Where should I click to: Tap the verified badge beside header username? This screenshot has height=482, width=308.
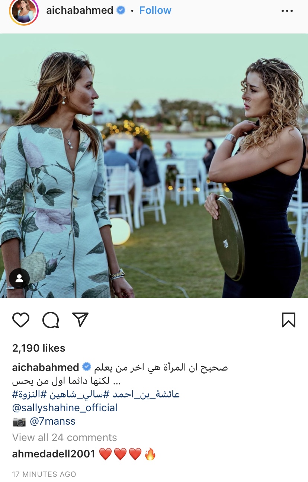(121, 10)
